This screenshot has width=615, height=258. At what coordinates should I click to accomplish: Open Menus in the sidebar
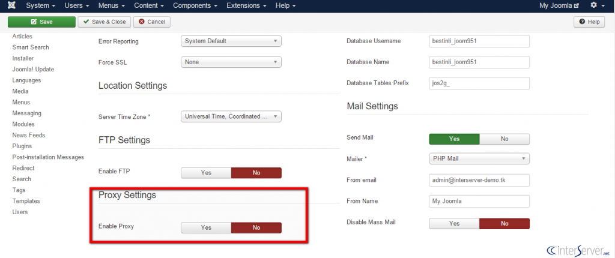coord(21,102)
